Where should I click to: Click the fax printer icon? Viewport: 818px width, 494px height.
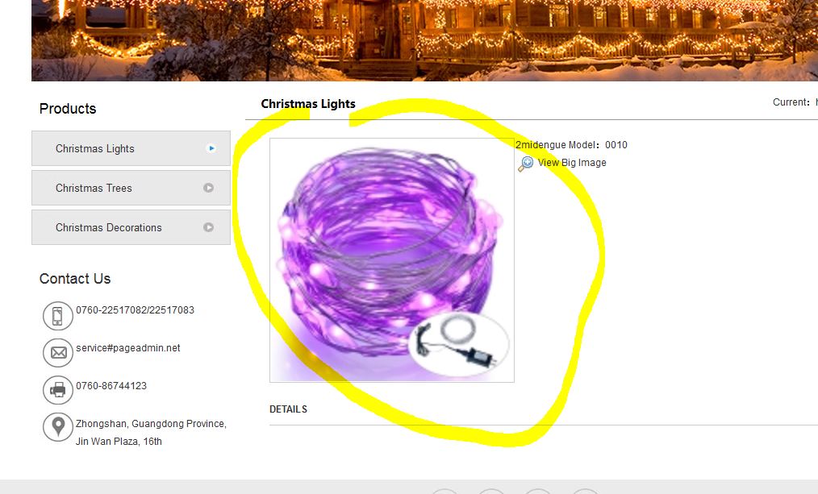[58, 390]
